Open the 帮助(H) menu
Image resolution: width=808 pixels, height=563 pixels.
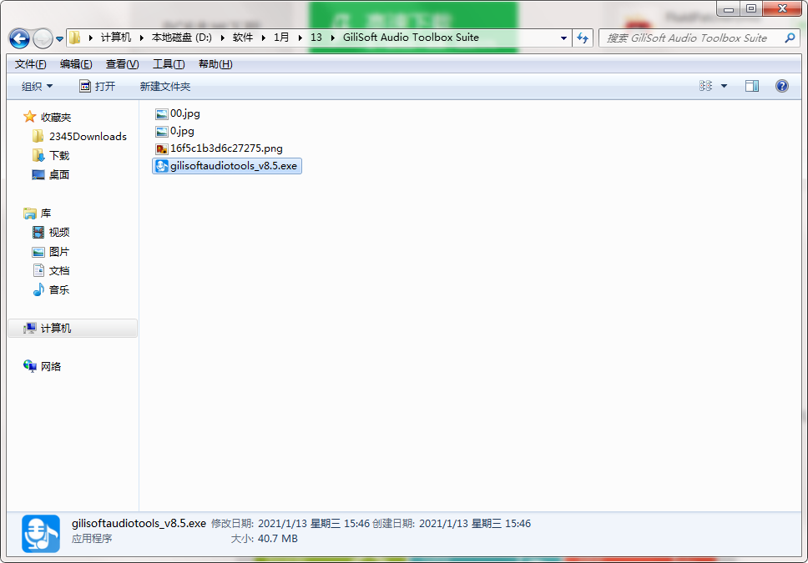pyautogui.click(x=215, y=64)
